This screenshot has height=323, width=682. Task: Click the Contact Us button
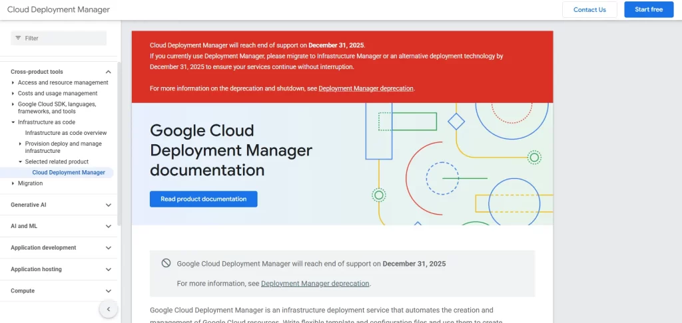click(589, 9)
